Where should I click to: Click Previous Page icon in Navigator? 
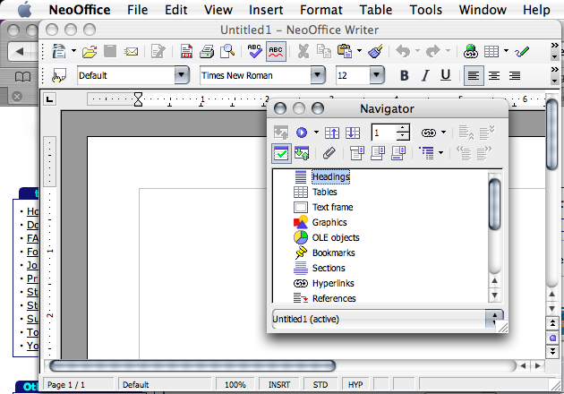tap(331, 133)
